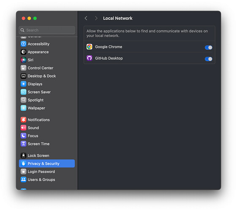Select Privacy & Security in sidebar
The height and width of the screenshot is (211, 237).
47,164
